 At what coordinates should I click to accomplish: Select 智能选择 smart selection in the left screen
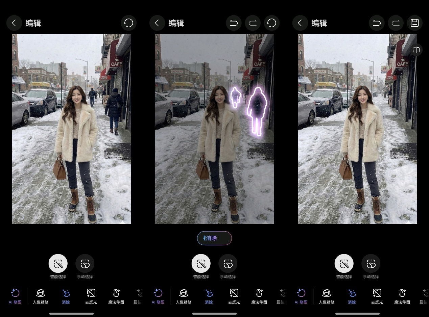click(x=58, y=264)
